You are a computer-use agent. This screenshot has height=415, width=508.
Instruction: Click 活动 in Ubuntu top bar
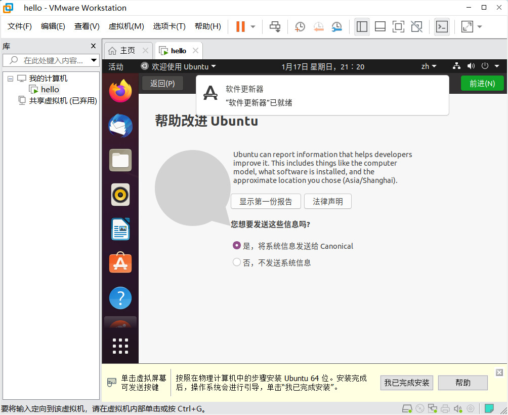point(116,67)
